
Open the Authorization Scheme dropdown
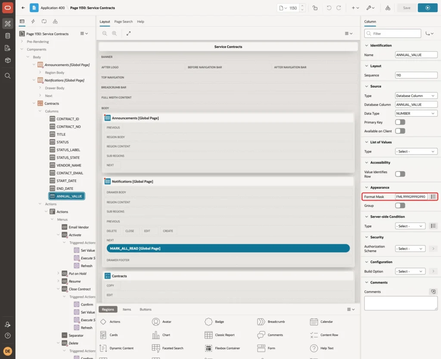tap(410, 249)
